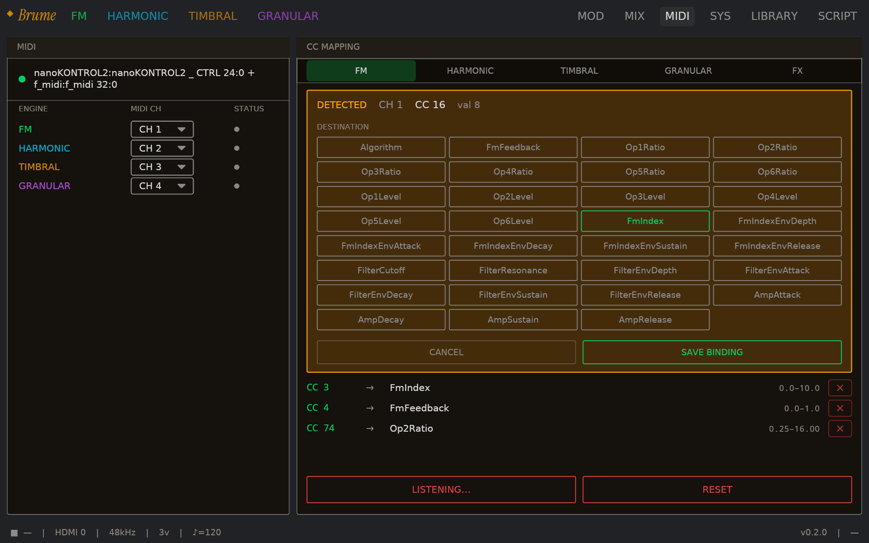The width and height of the screenshot is (869, 543).
Task: Choose FmFeedback as destination
Action: tap(513, 148)
